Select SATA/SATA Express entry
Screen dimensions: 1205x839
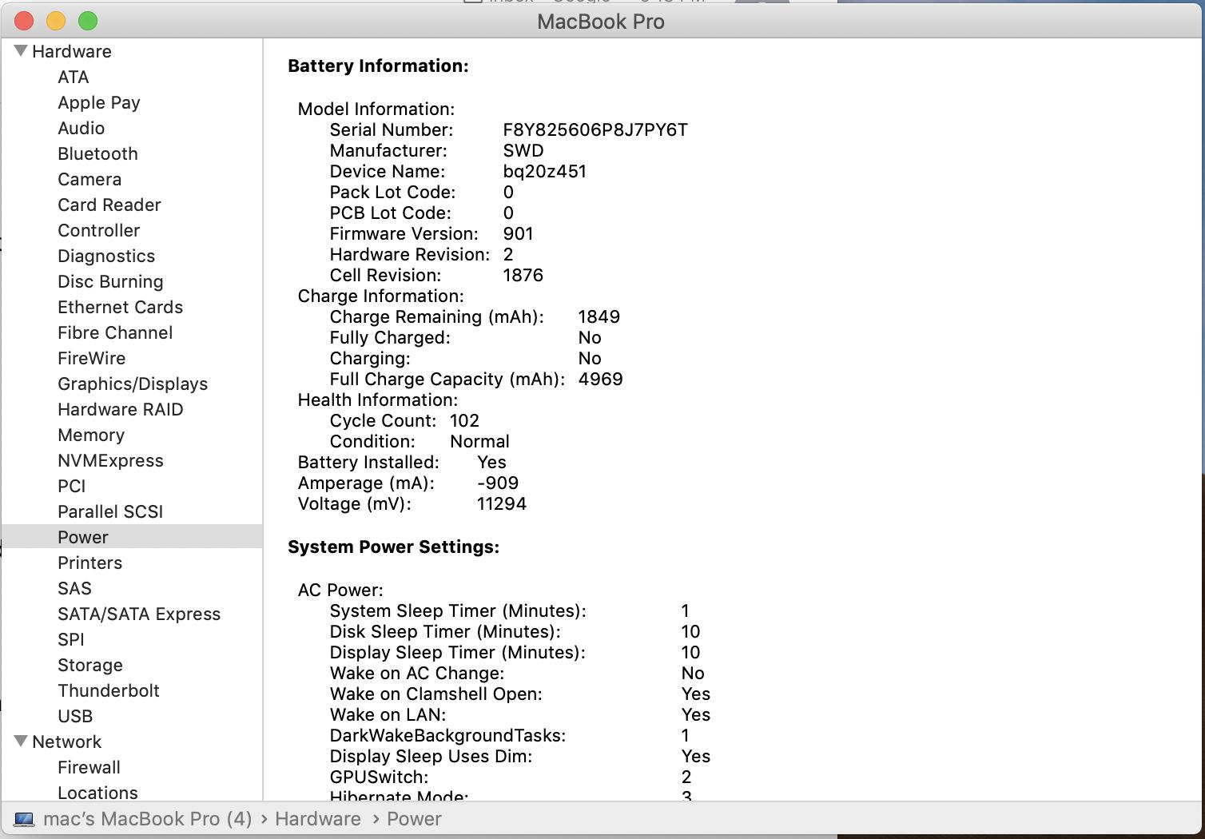coord(139,614)
